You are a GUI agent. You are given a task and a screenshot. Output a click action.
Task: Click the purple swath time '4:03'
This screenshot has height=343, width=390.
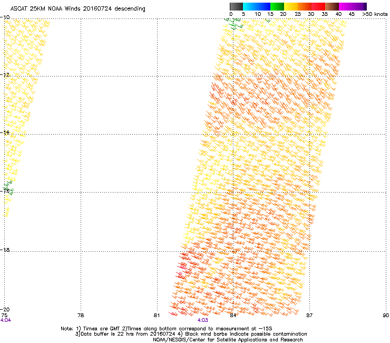[203, 320]
